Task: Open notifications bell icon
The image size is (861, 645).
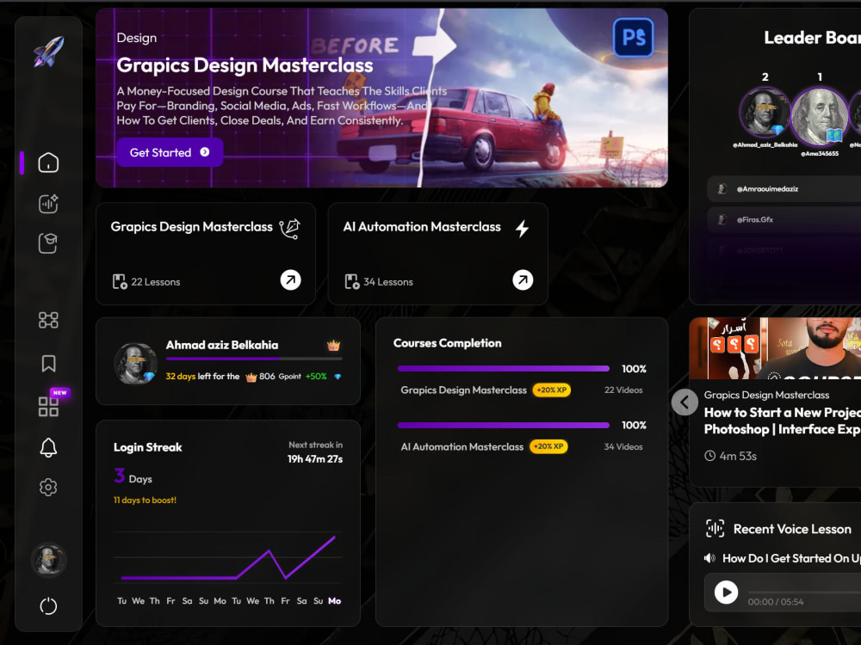Action: [48, 447]
